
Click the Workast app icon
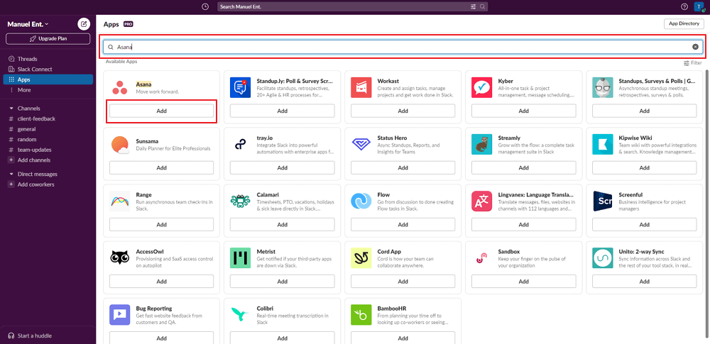(x=361, y=87)
